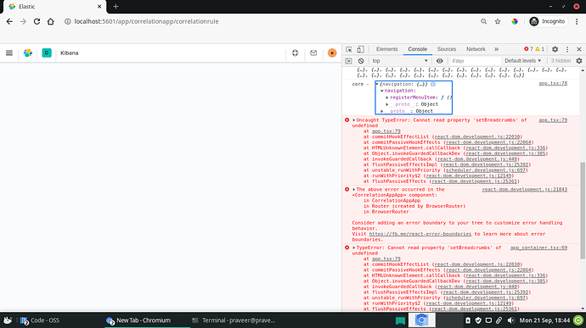Toggle the console sidebar
Viewport: 586px width, 328px height.
349,61
